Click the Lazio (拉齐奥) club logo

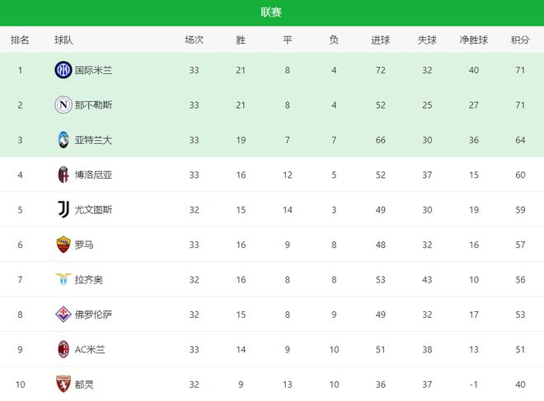click(x=63, y=279)
